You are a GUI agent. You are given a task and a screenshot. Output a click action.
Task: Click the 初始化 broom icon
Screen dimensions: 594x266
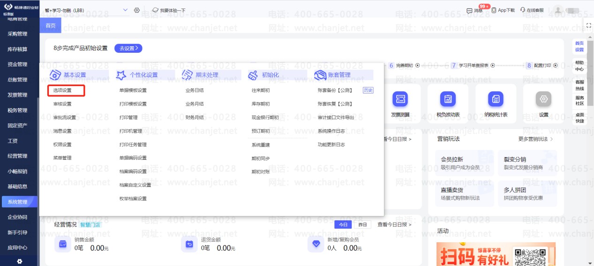253,75
